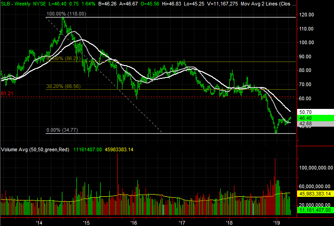Jump to the '18 year marker
The height and width of the screenshot is (226, 334).
[x=229, y=223]
